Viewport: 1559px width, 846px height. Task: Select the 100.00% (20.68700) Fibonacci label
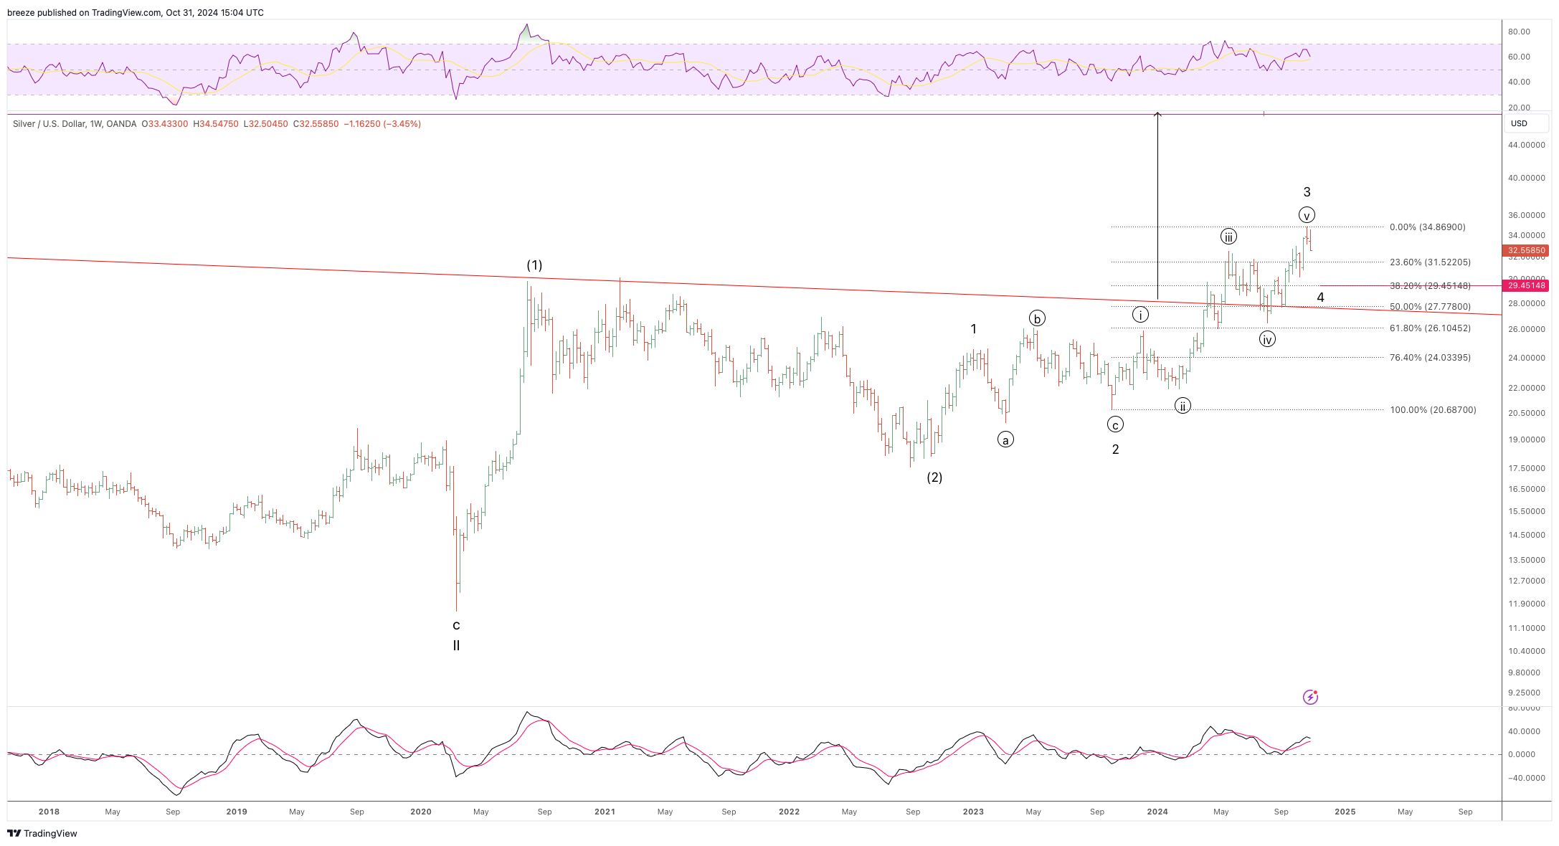pos(1433,410)
